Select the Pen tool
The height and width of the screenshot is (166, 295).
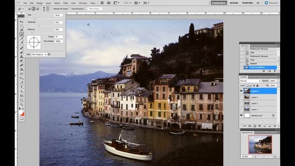tap(22, 83)
